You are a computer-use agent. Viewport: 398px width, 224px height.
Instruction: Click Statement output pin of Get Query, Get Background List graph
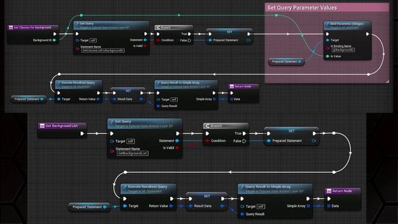click(x=177, y=141)
